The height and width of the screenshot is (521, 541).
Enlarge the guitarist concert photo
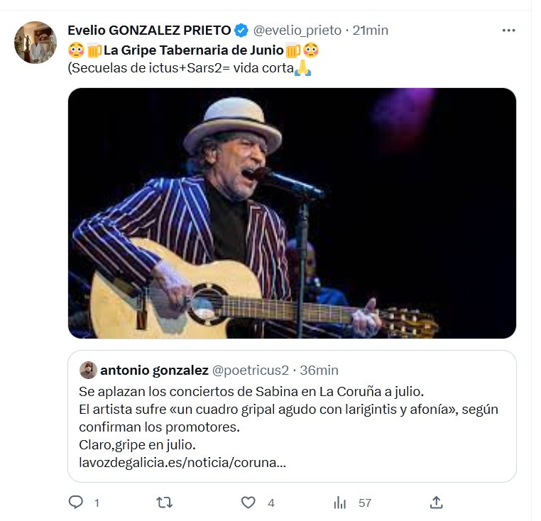[x=292, y=213]
